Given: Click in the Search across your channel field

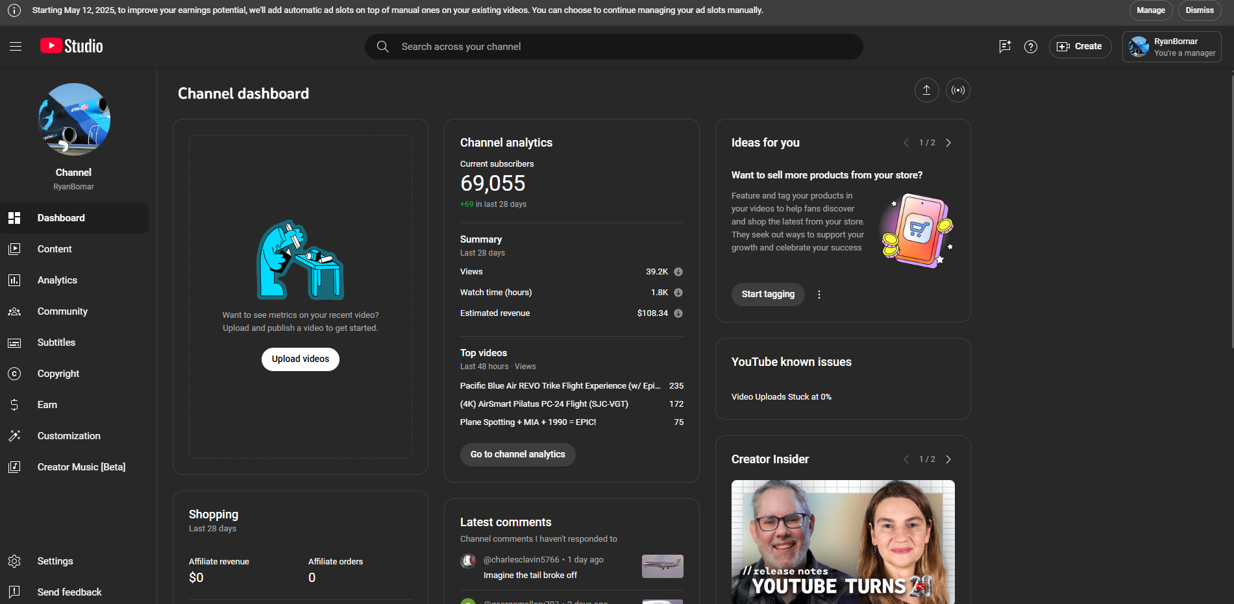Looking at the screenshot, I should pos(613,47).
